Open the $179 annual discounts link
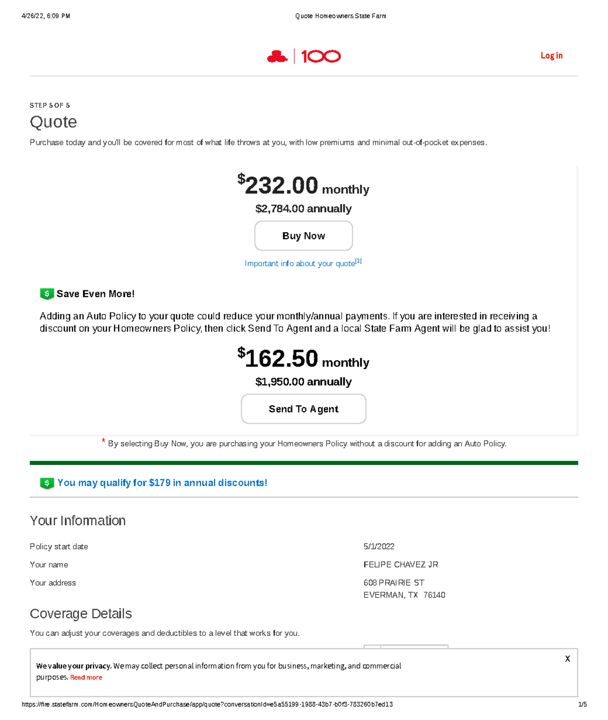This screenshot has height=720, width=608. [162, 483]
